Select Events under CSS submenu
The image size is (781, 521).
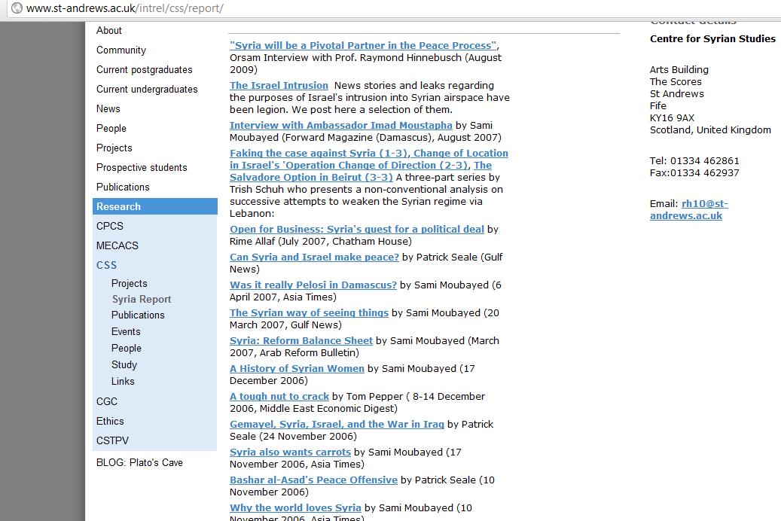[126, 331]
